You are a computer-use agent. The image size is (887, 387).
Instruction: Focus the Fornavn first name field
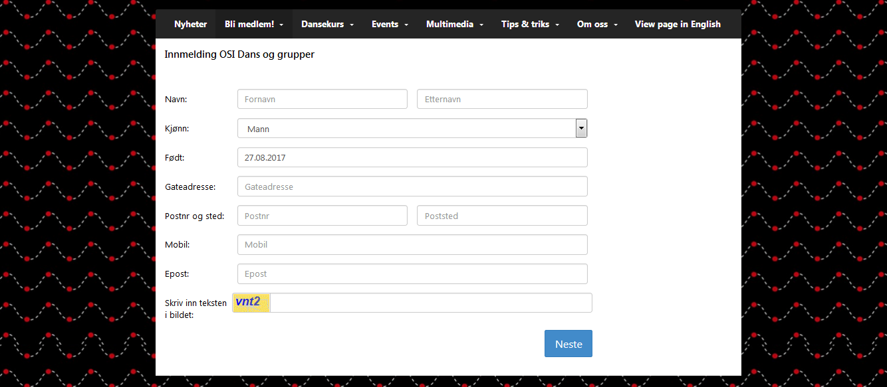point(322,99)
